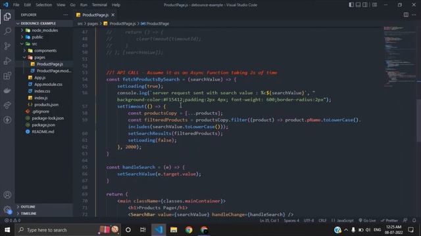Open the Run and Debug view
Screen dimensions: 421x236
coord(7,61)
